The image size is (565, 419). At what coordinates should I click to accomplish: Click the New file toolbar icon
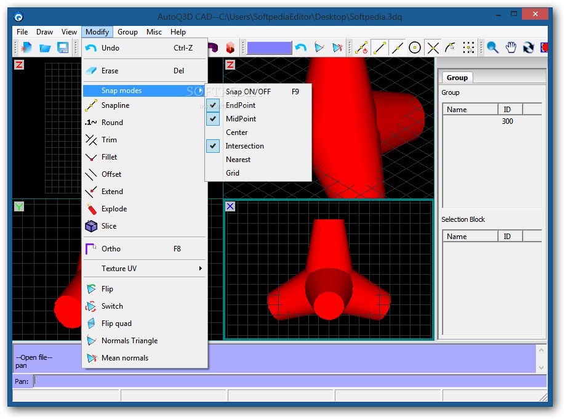(26, 47)
